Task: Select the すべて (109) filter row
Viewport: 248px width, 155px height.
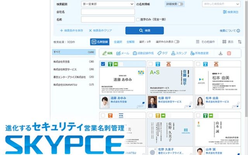Action: [x=74, y=52]
